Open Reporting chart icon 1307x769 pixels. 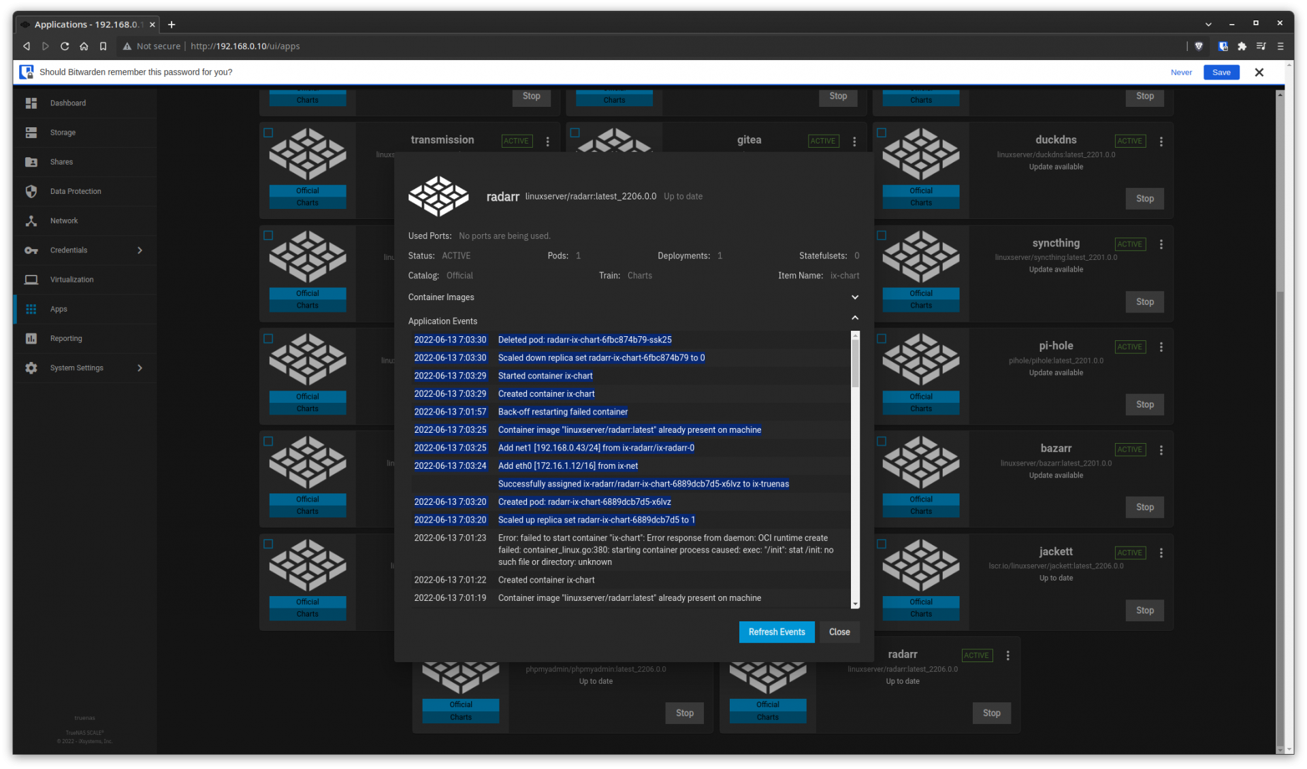pyautogui.click(x=31, y=338)
